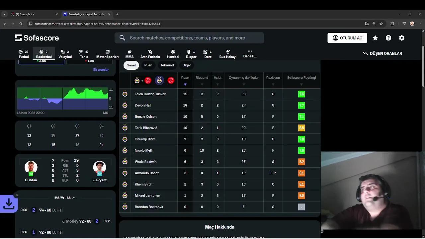Select the Diğer stats tab
The width and height of the screenshot is (425, 239).
(187, 65)
